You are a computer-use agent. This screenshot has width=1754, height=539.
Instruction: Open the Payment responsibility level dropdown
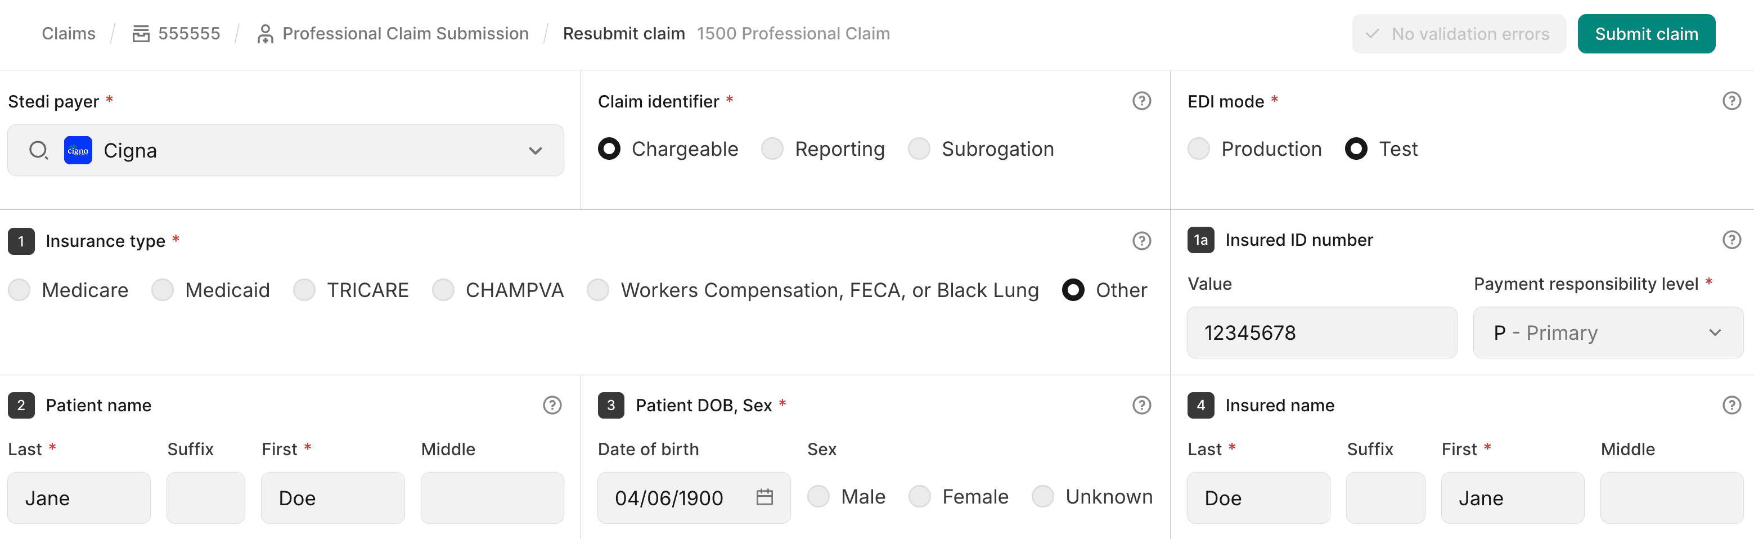pos(1607,333)
